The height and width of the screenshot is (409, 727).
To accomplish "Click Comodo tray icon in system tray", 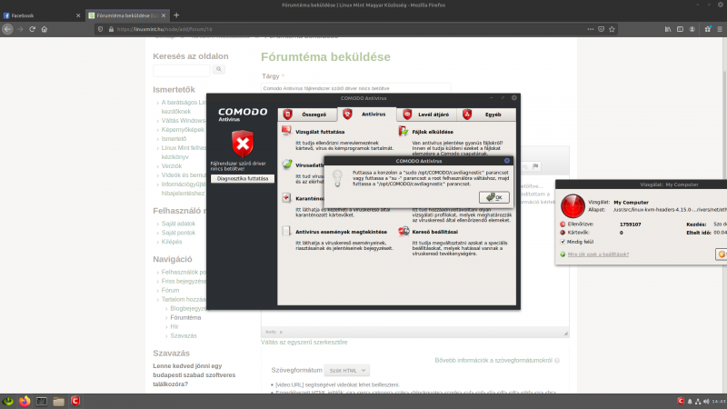I will pyautogui.click(x=680, y=401).
